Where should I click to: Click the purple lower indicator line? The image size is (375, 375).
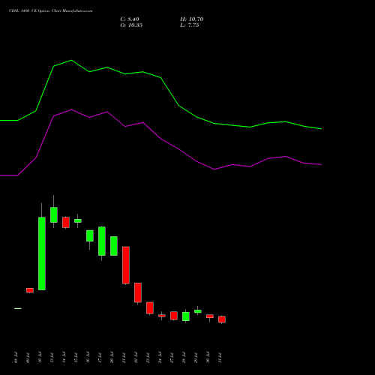click(x=160, y=139)
